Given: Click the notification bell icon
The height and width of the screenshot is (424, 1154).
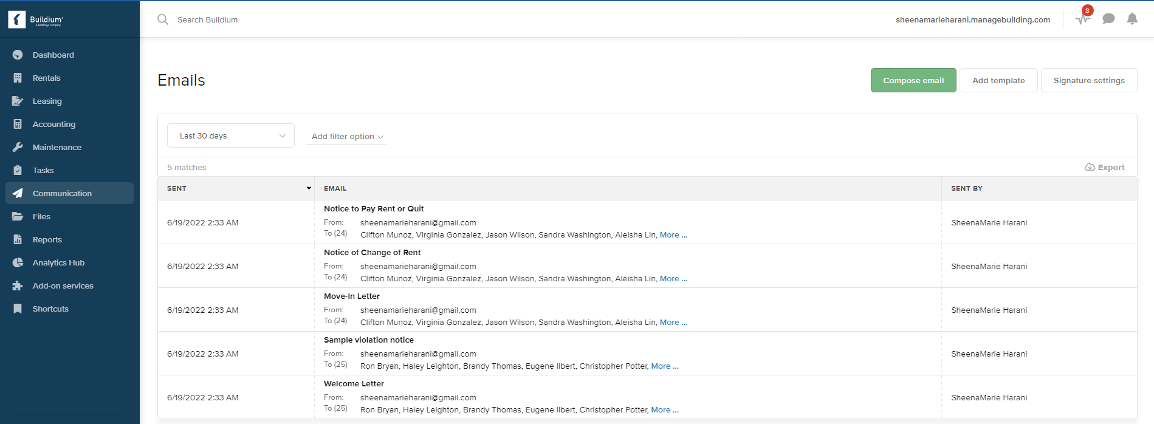Looking at the screenshot, I should pyautogui.click(x=1132, y=19).
